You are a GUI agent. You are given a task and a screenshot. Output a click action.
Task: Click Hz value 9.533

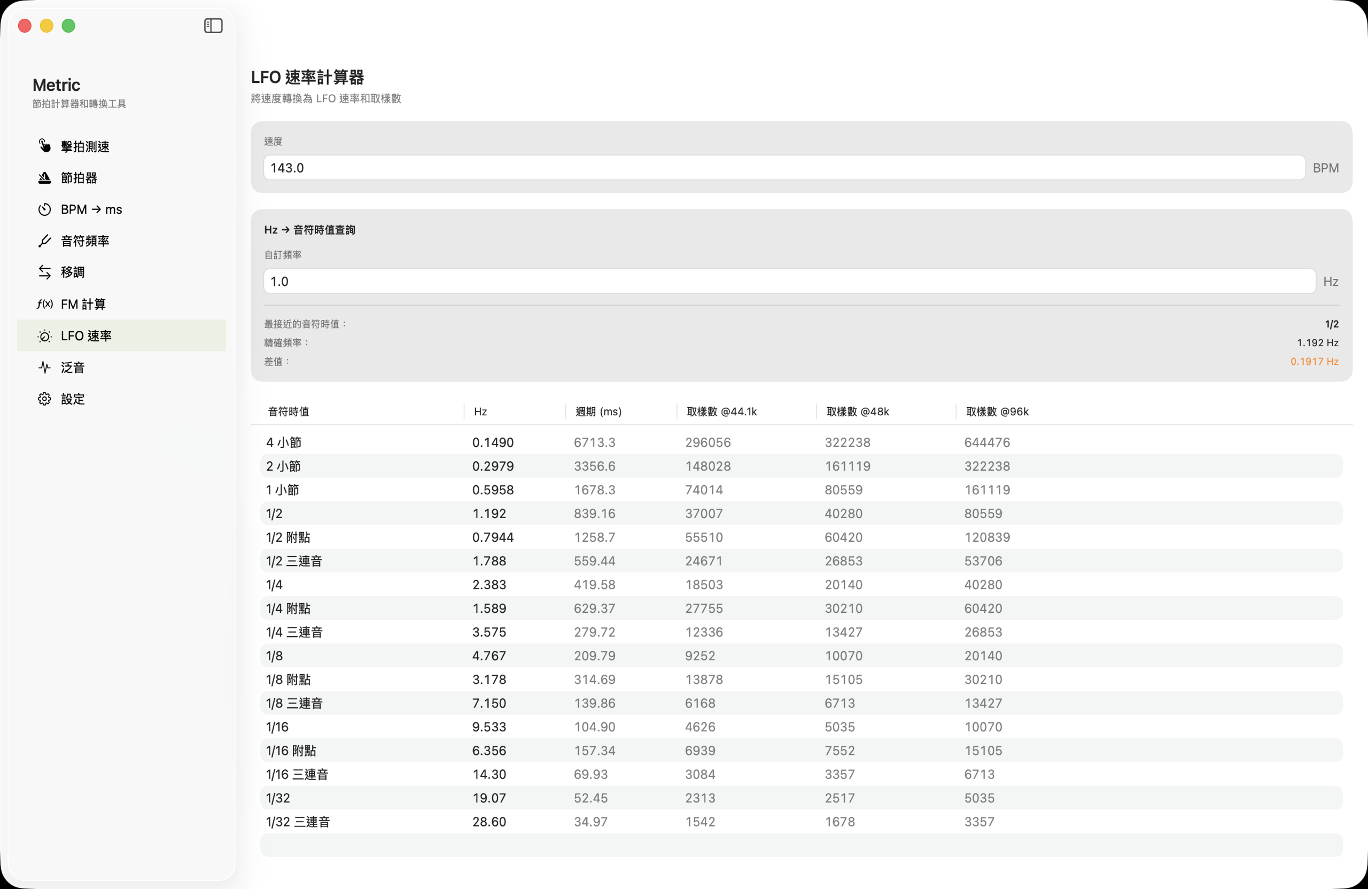tap(489, 727)
